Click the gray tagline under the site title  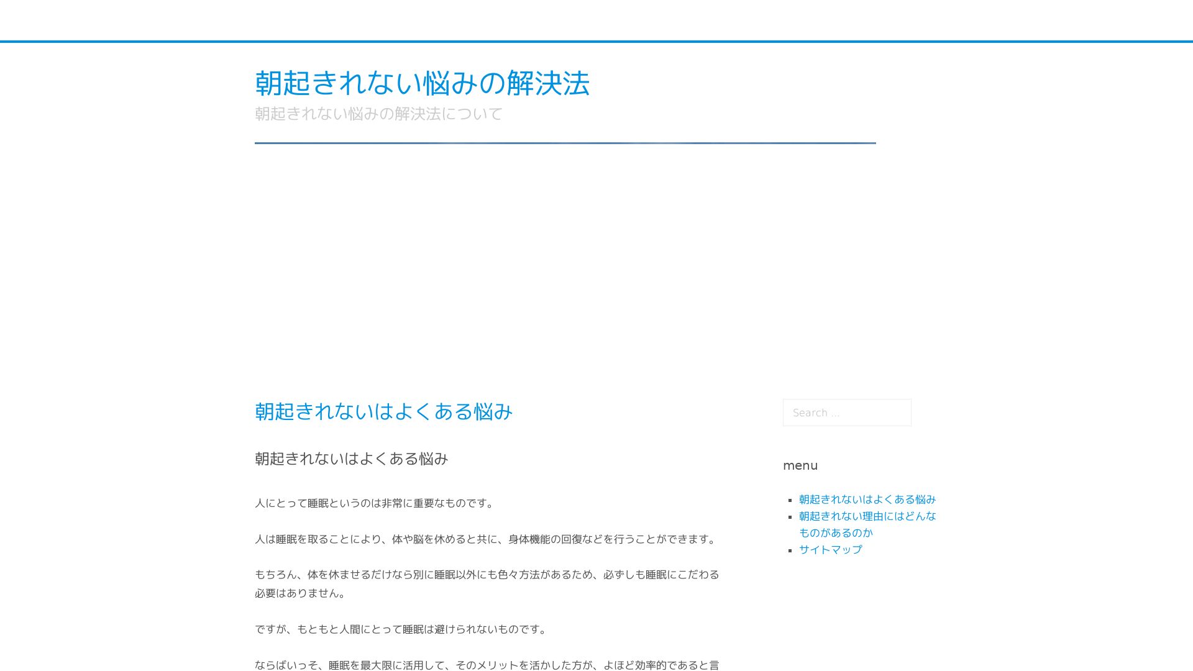click(x=378, y=114)
